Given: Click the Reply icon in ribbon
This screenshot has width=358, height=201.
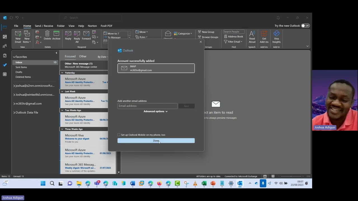Looking at the screenshot, I should [68, 35].
